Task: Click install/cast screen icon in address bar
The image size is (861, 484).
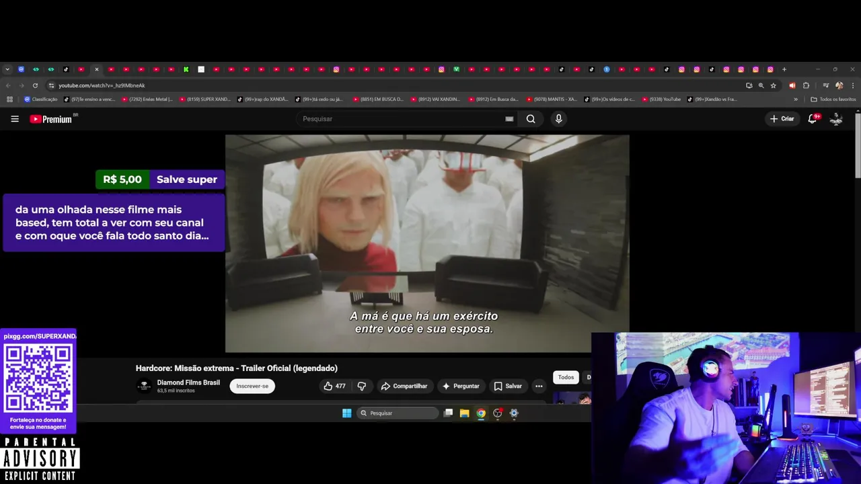Action: point(749,85)
